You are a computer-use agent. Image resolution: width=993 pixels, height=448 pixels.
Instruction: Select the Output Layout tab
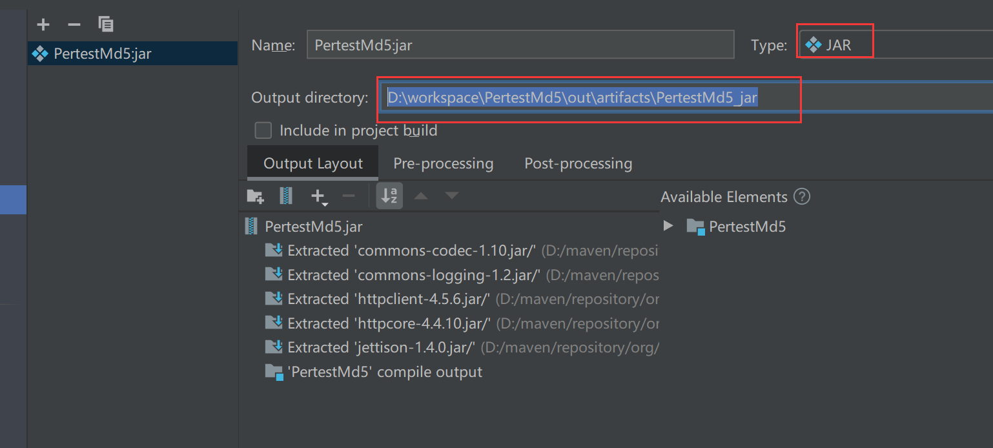313,164
